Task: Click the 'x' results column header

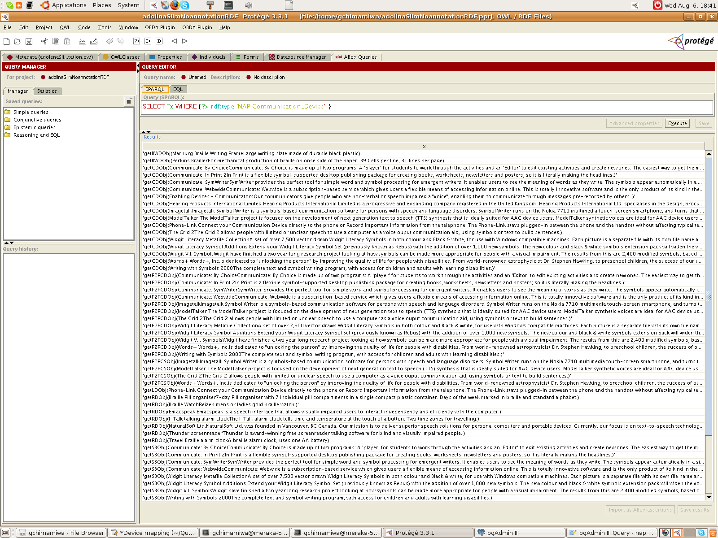Action: (424, 147)
